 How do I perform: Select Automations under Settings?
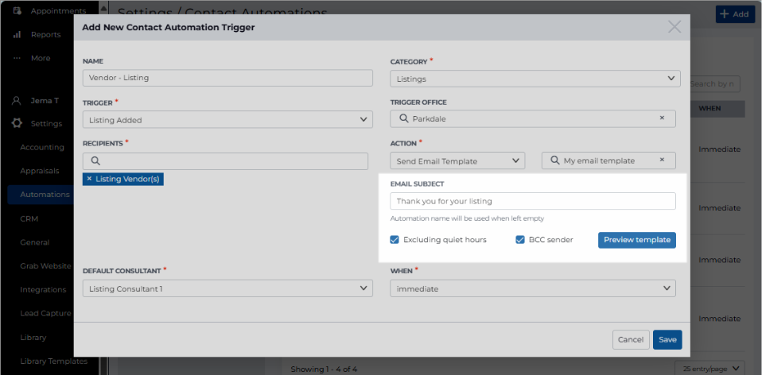coord(45,195)
